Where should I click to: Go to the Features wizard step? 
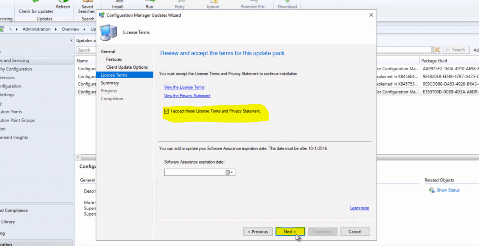114,59
